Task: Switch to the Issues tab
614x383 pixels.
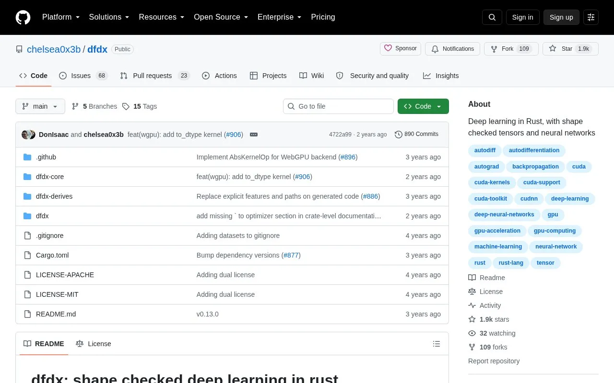Action: (x=83, y=76)
